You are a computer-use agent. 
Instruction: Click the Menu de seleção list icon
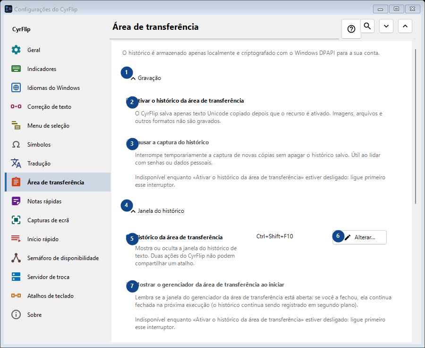pyautogui.click(x=16, y=125)
